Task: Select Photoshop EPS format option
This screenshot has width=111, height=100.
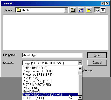Action: click(50, 75)
